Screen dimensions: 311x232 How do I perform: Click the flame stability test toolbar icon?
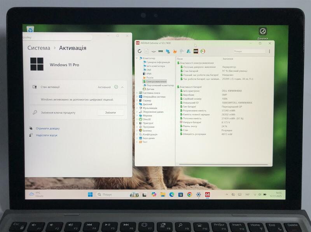(x=175, y=51)
